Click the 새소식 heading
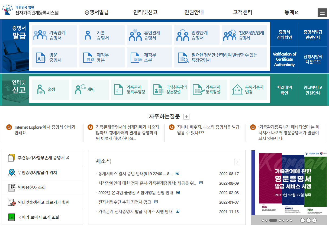 click(103, 161)
